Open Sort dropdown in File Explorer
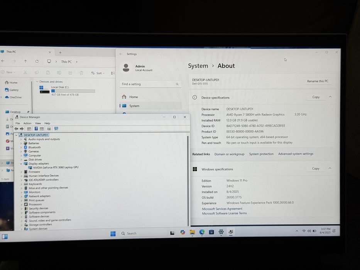 [x=98, y=73]
